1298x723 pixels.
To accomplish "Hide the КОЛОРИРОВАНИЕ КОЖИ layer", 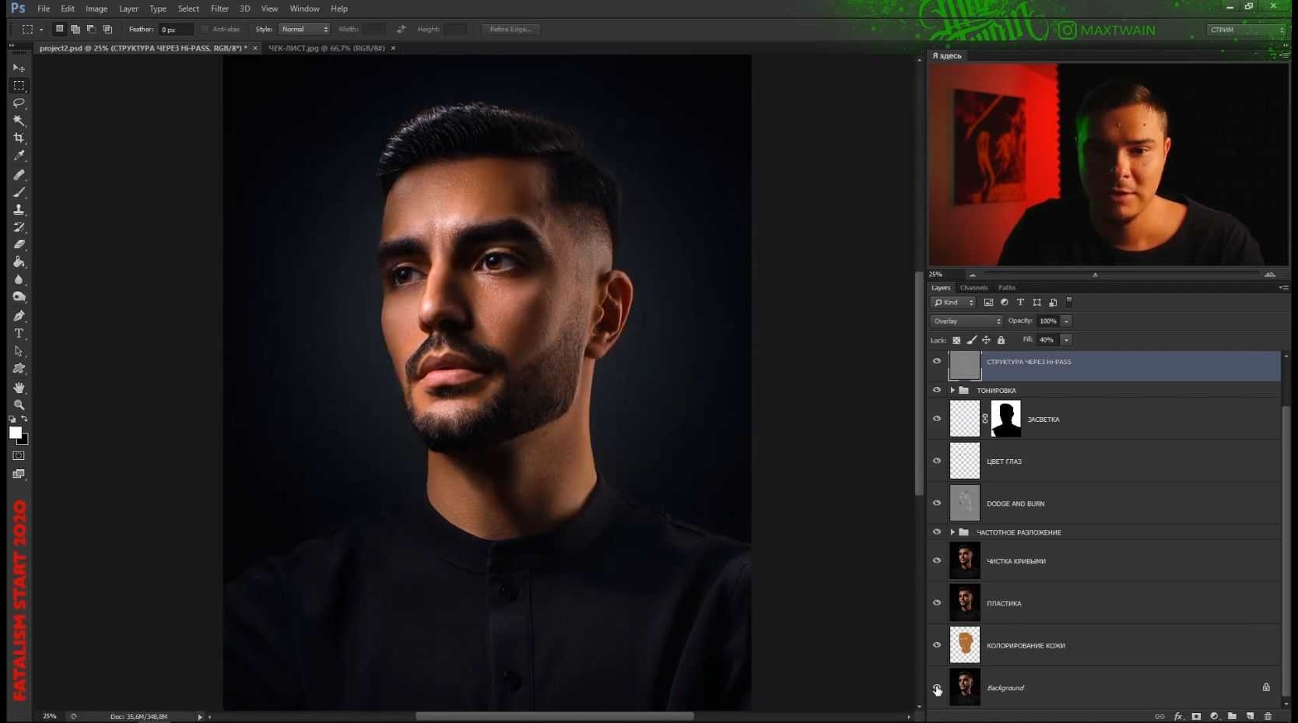I will [x=937, y=644].
